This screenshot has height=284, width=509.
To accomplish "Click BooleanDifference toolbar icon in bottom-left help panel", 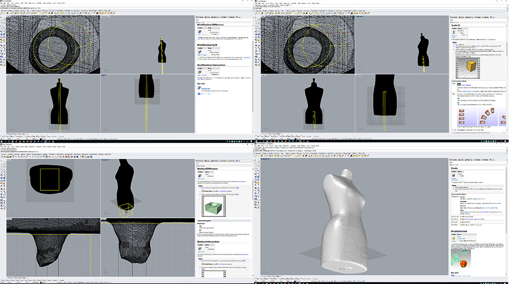I will (200, 176).
